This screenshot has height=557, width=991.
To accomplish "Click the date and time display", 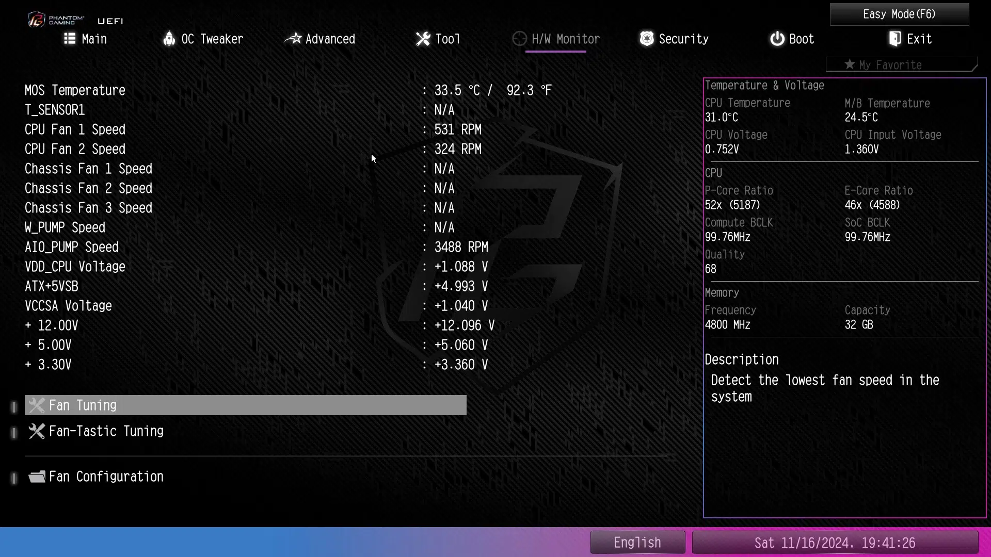I will 835,543.
